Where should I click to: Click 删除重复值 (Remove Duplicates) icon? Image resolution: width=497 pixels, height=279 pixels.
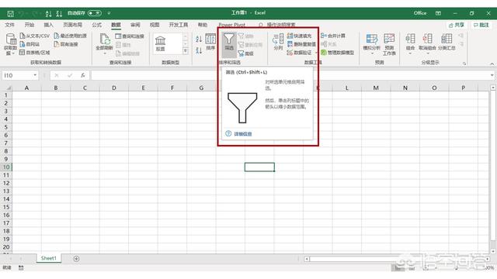(x=290, y=44)
